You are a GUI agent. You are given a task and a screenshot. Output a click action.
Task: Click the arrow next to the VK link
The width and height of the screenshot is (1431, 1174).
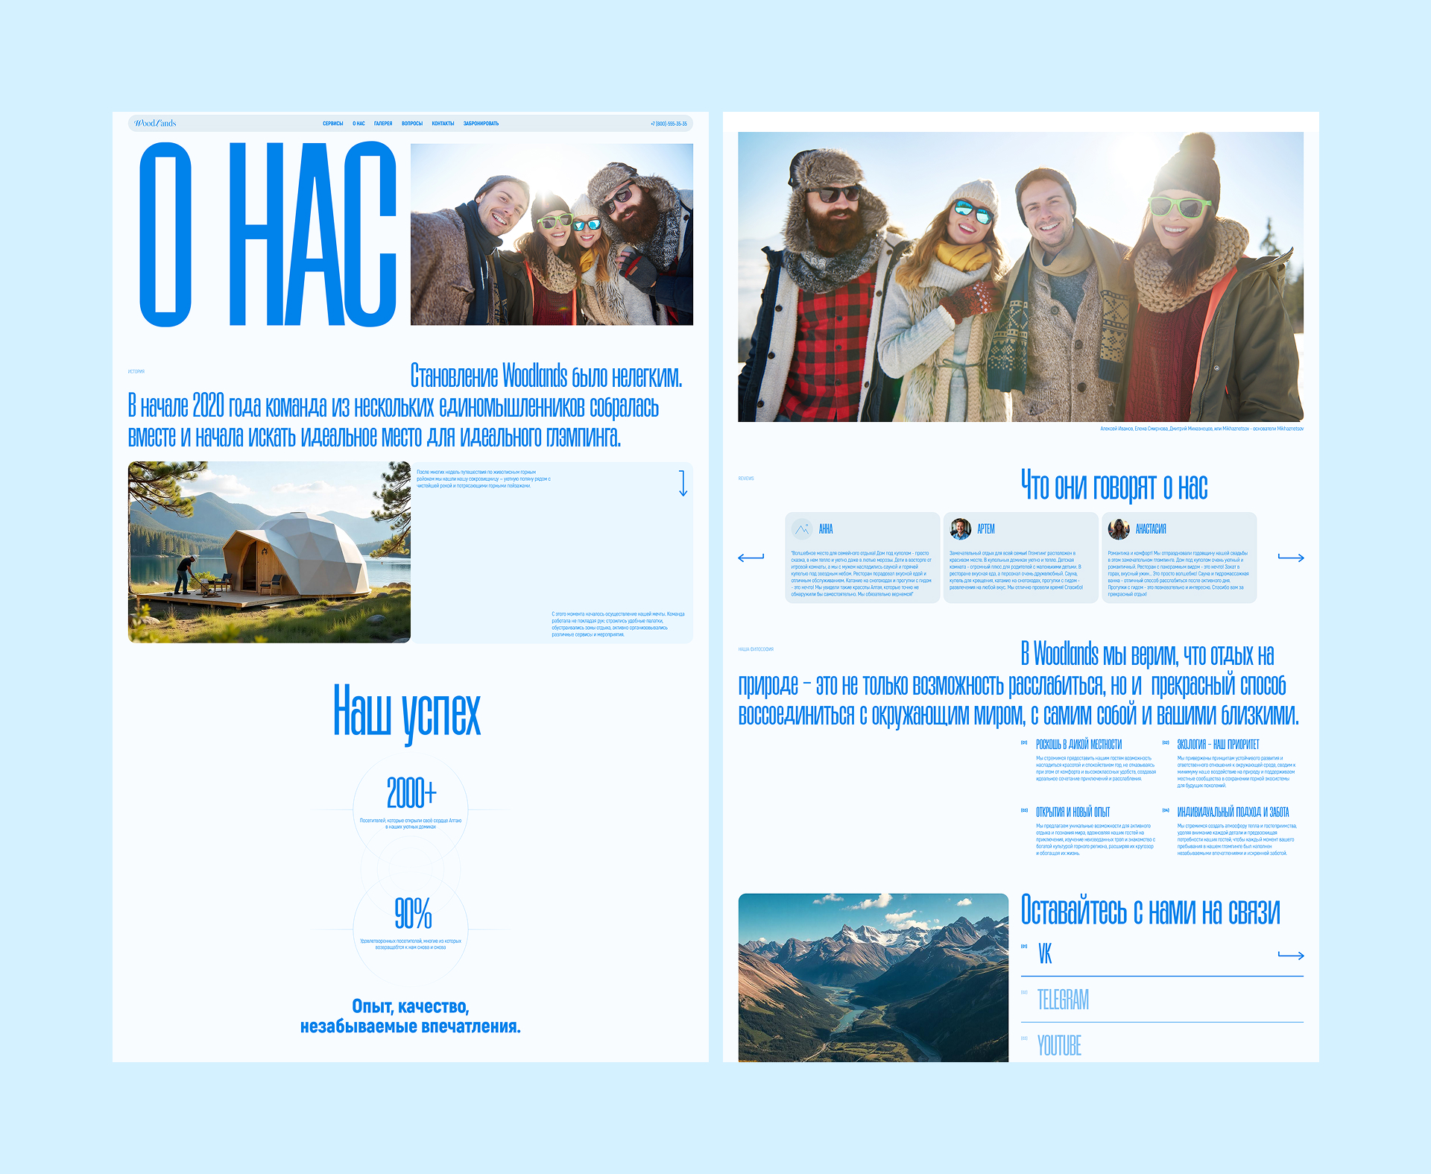(x=1291, y=955)
